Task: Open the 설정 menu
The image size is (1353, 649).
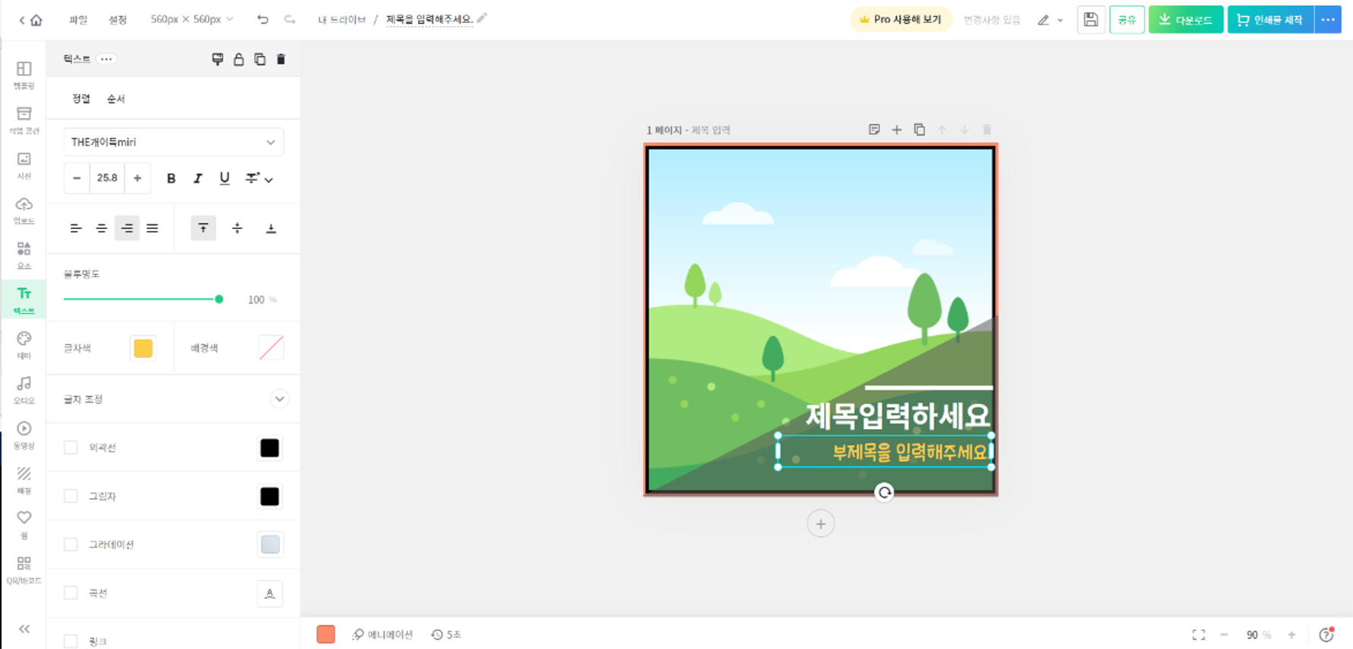Action: (118, 20)
